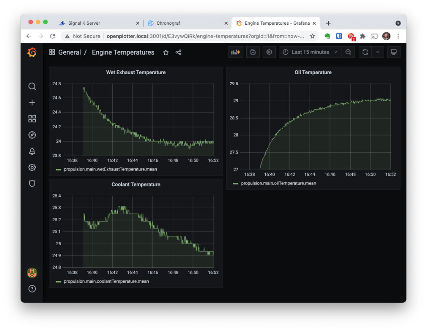Switch to the Signal K Server tab

(84, 23)
